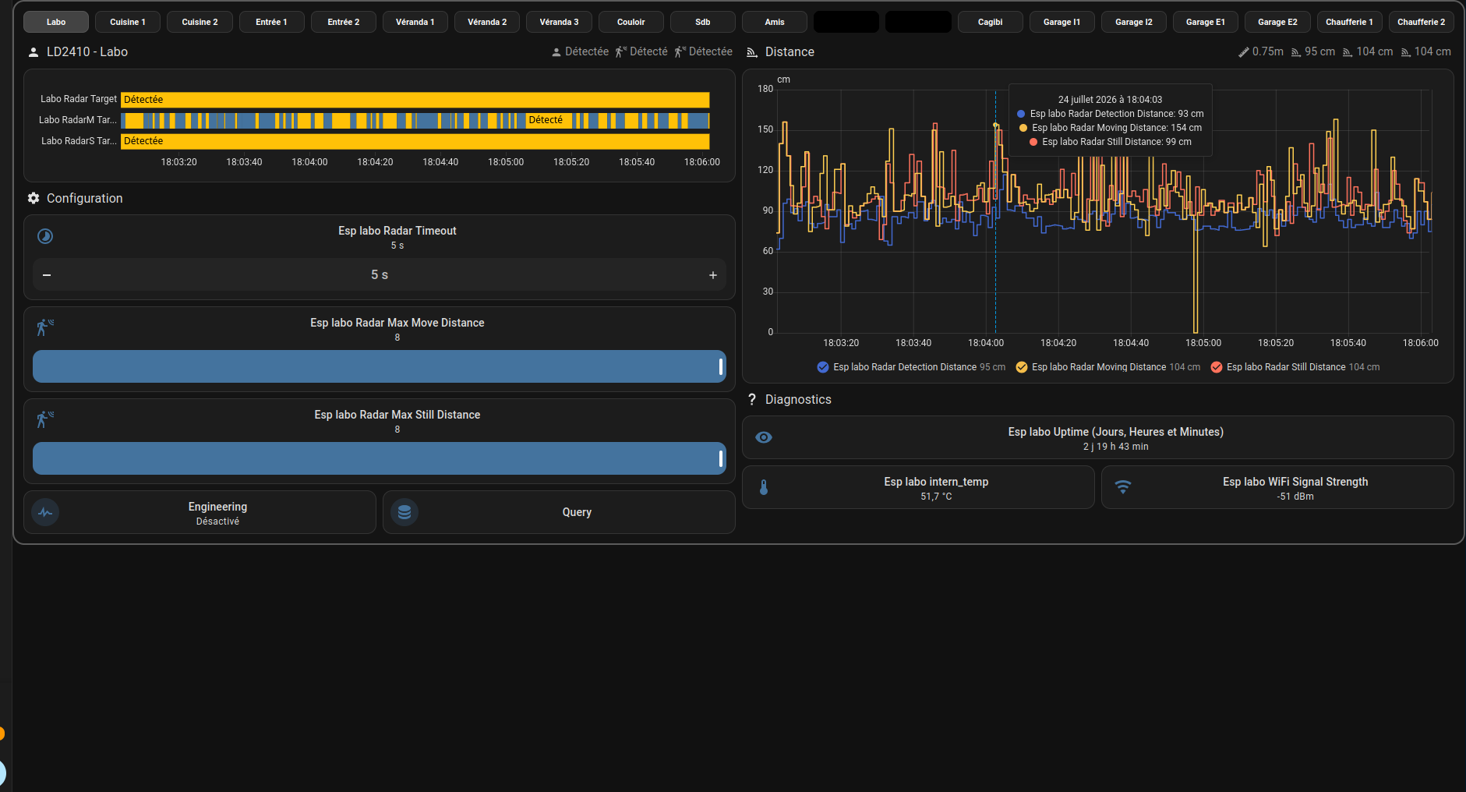Open the Chaufferie 2 tab
Viewport: 1466px width, 792px height.
pyautogui.click(x=1422, y=22)
